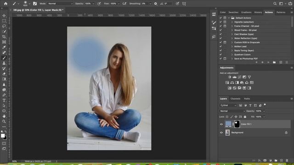Open the brush Mode dropdown
This screenshot has height=165, width=294.
60,4
